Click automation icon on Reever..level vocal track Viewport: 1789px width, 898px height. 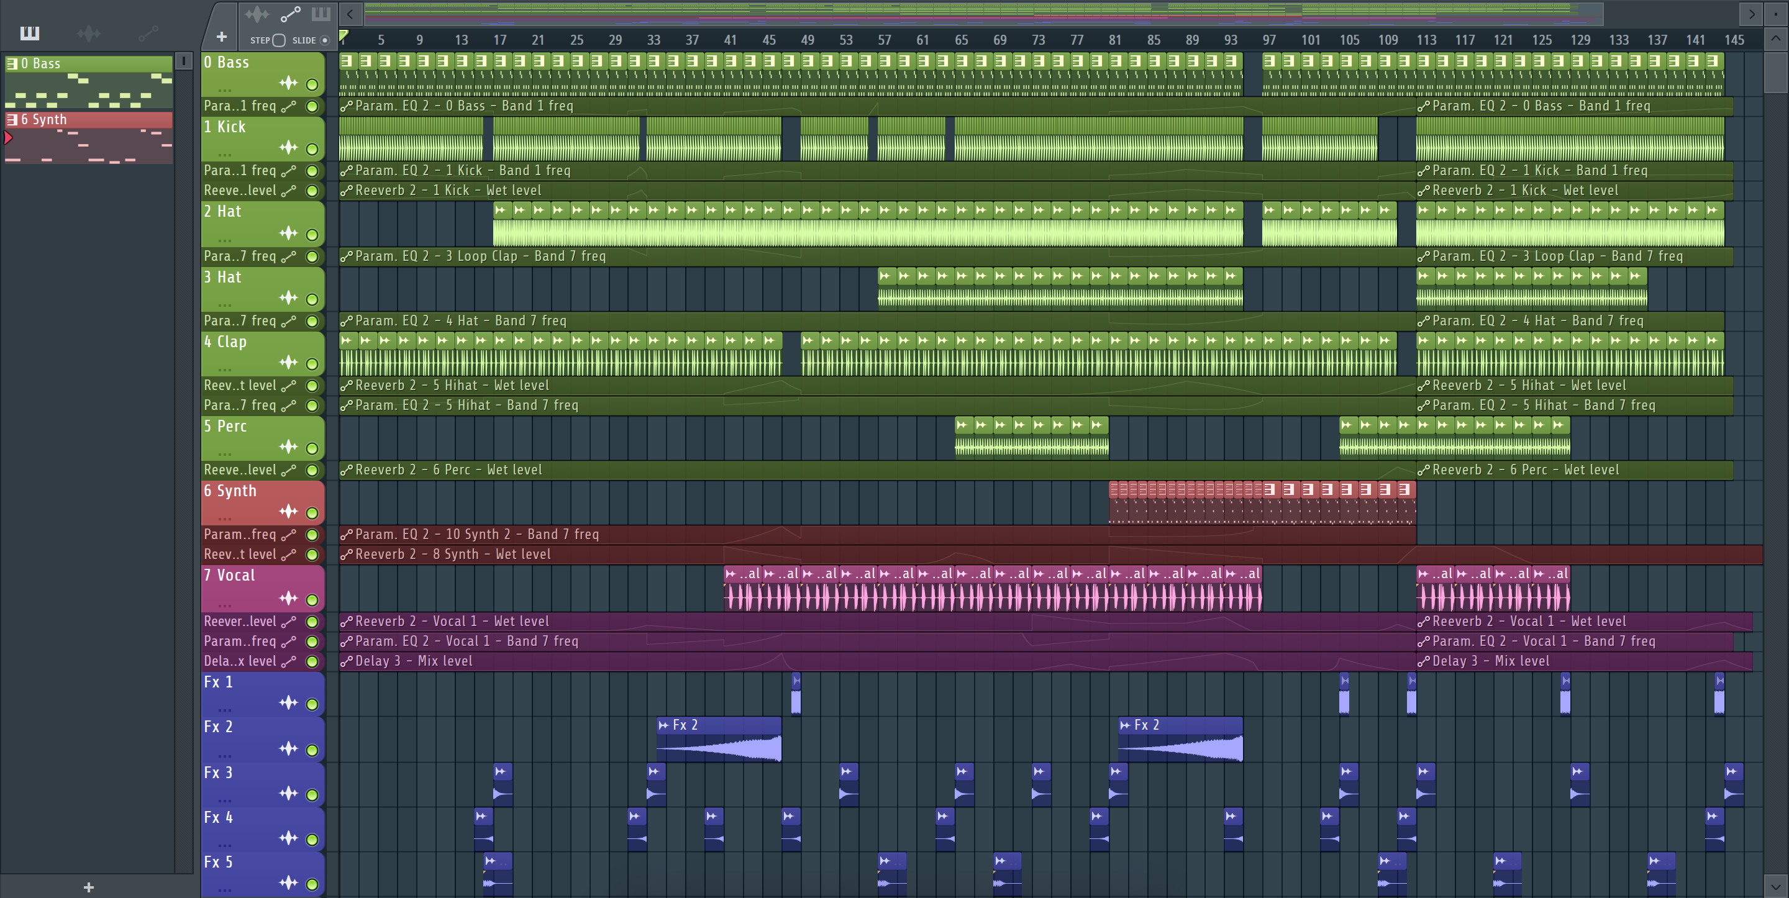tap(289, 622)
